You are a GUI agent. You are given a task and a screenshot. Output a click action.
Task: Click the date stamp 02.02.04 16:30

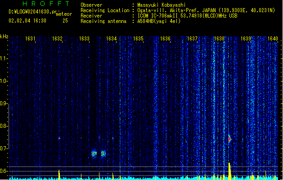[27, 21]
